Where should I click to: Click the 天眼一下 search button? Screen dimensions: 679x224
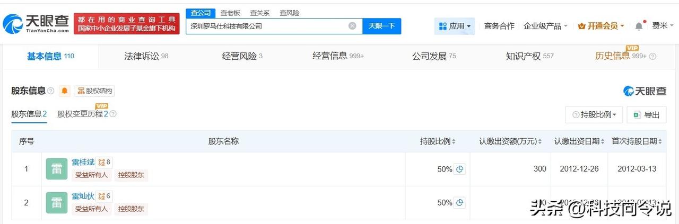381,26
